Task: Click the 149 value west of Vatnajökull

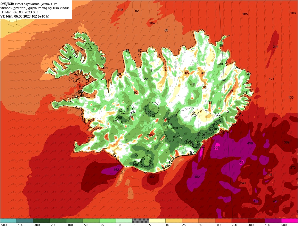Action: click(x=166, y=119)
